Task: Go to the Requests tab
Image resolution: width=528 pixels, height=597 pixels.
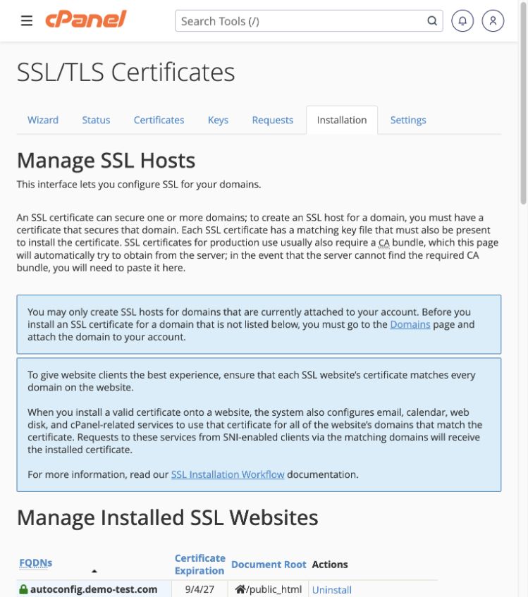Action: pyautogui.click(x=273, y=120)
